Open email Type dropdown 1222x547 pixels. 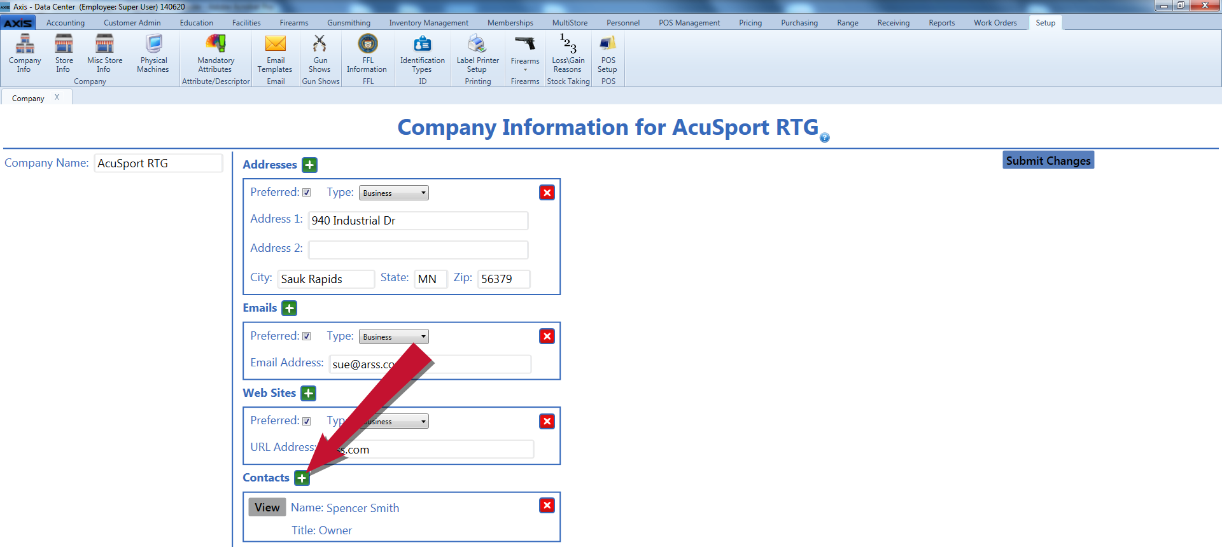pos(394,336)
